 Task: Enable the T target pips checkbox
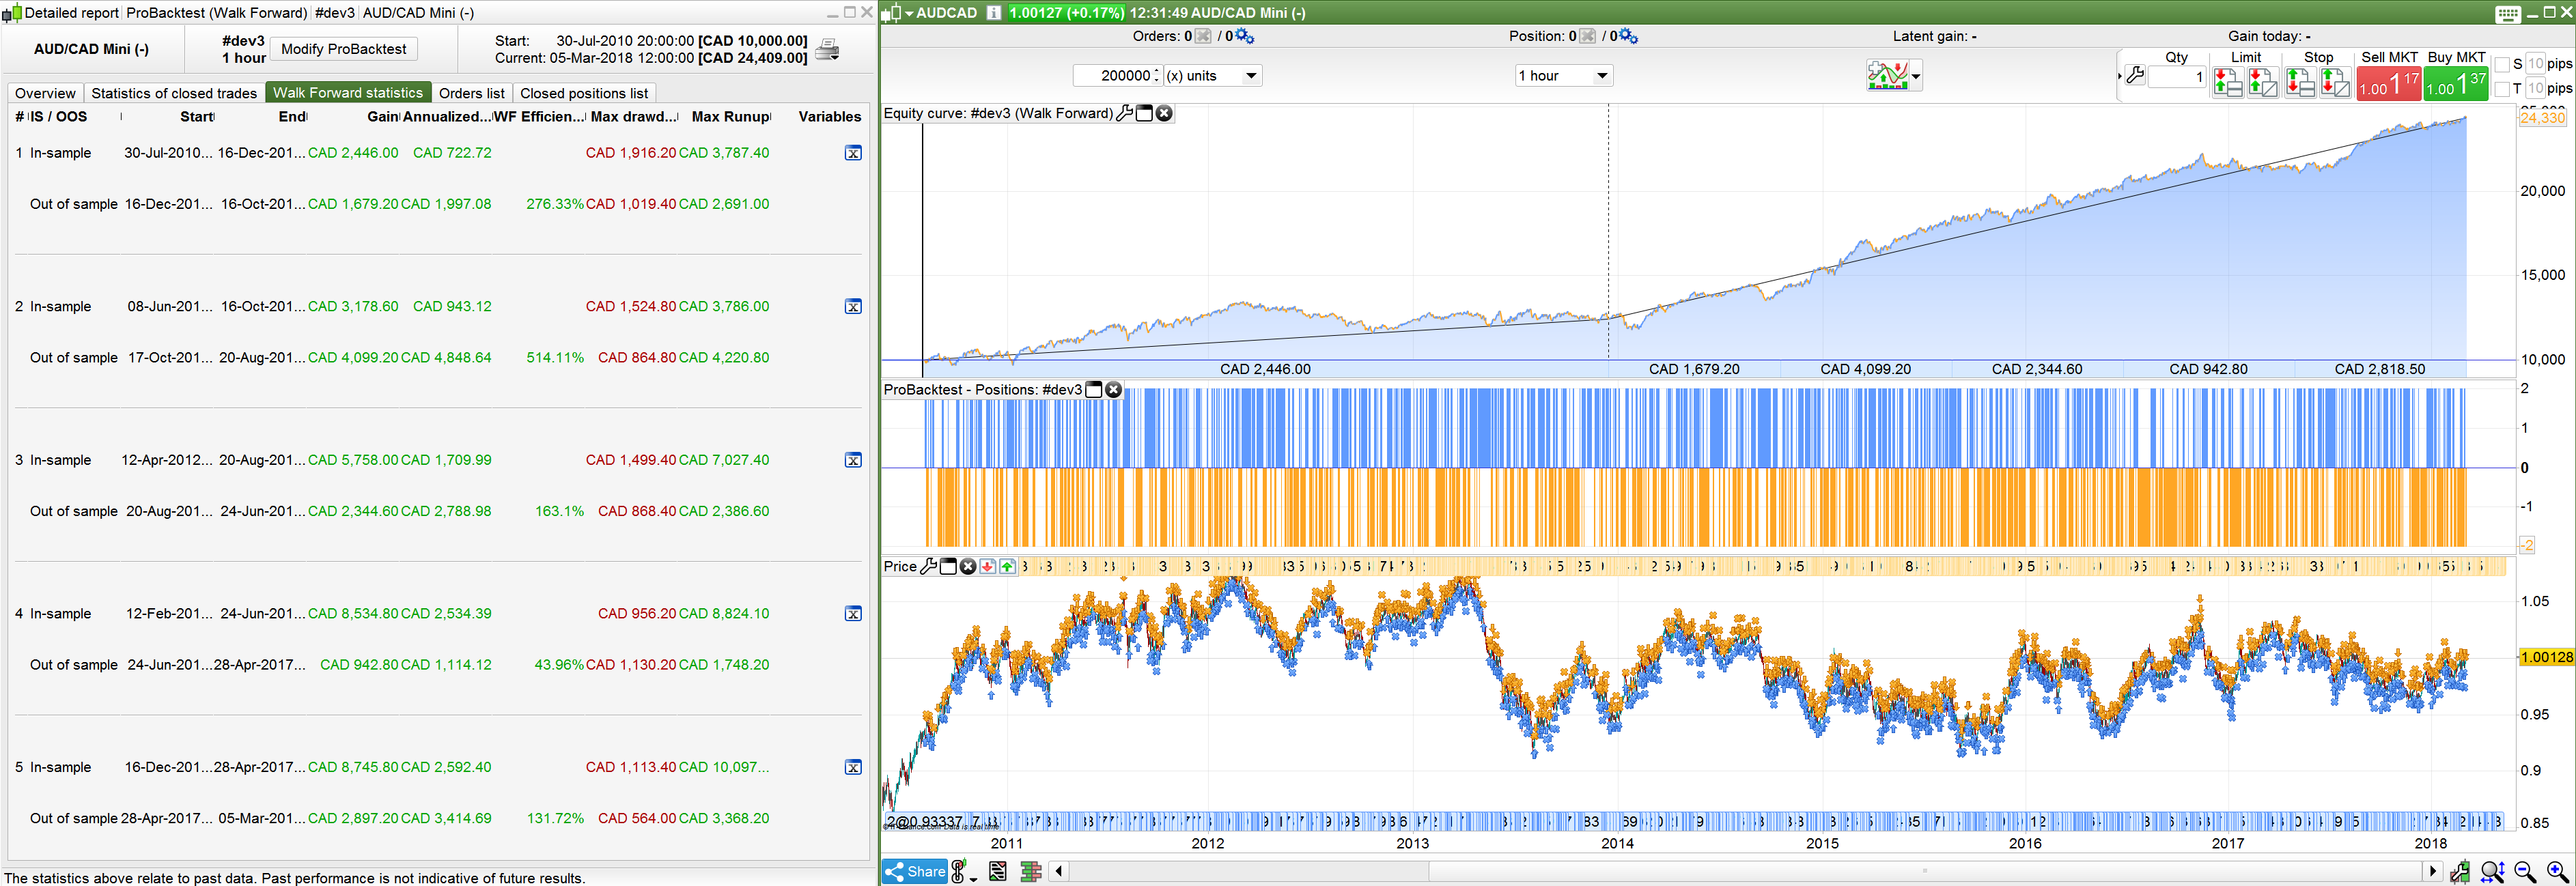click(x=2502, y=89)
